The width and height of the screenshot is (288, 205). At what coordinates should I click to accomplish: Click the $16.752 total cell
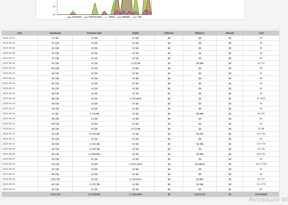click(261, 134)
